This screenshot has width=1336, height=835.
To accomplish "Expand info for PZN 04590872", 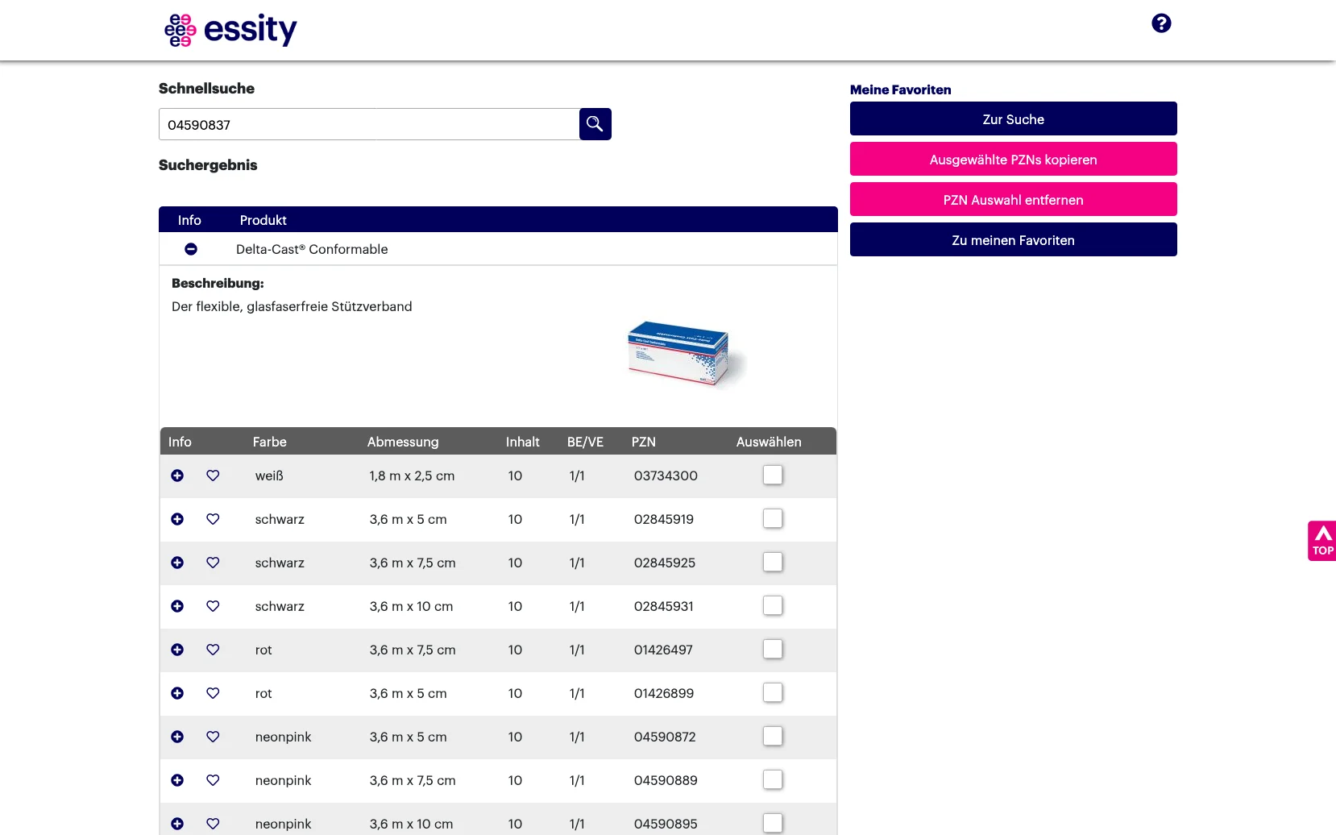I will (x=177, y=737).
